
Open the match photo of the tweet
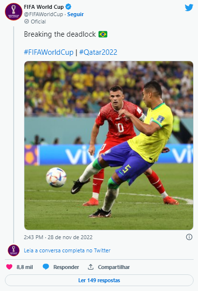coord(109,146)
